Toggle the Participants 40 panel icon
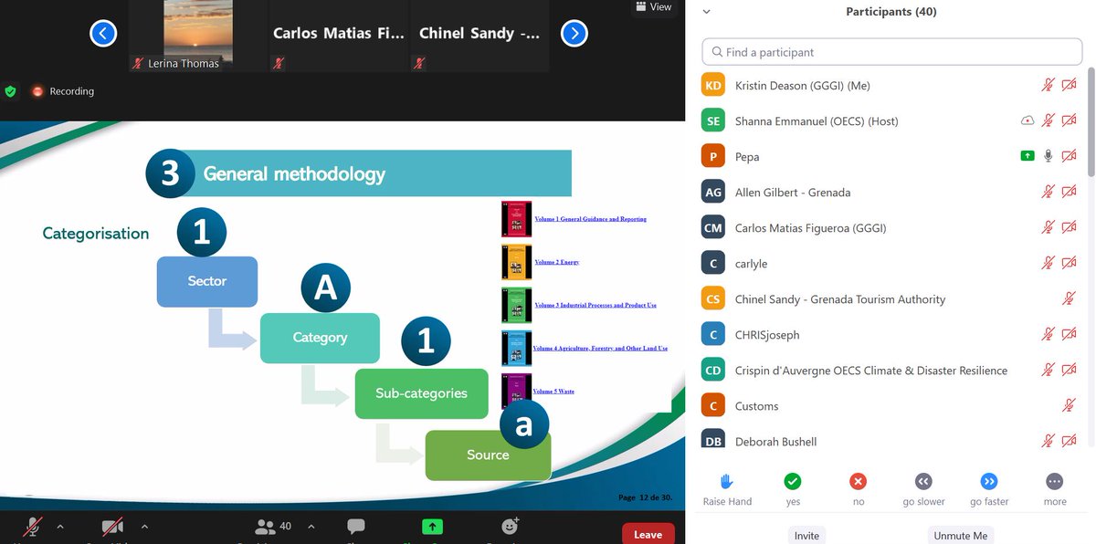The width and height of the screenshot is (1096, 544). [266, 527]
